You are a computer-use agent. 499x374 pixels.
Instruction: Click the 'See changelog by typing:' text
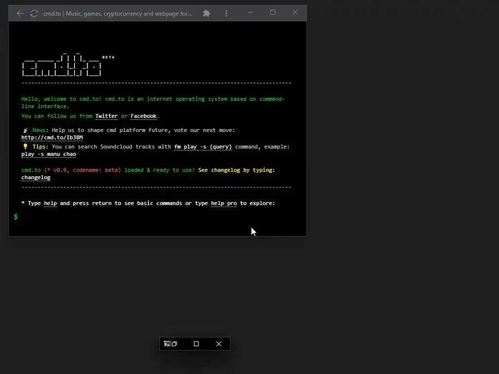click(x=236, y=170)
